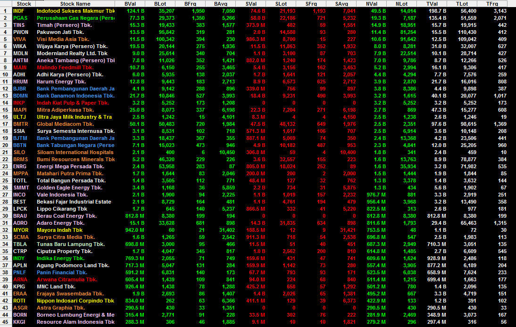This screenshot has width=516, height=327.
Task: Click the SAvg column header
Action: 341,4
